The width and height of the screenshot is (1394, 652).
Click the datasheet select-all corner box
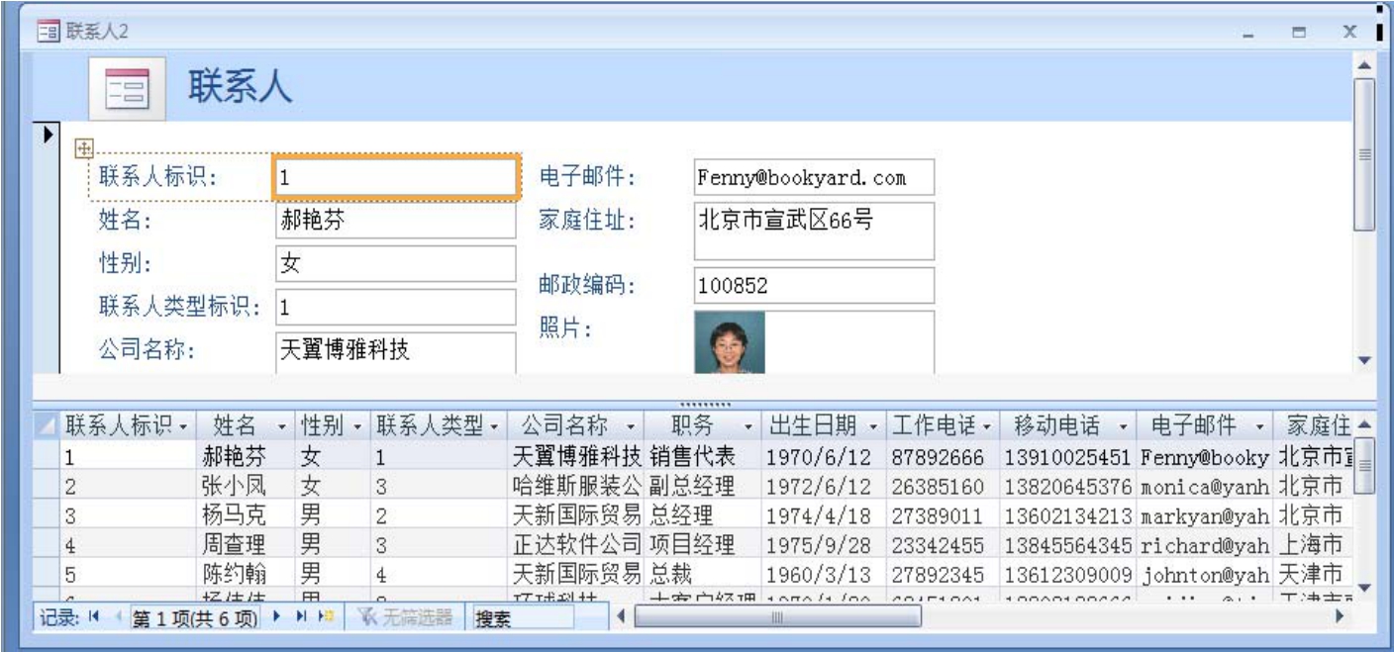[47, 426]
